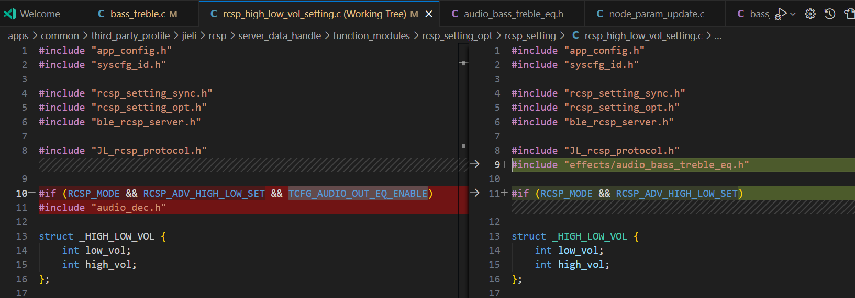Click "rcsp_setting_opt.h" include in the modified pane
Image resolution: width=855 pixels, height=298 pixels.
pos(621,108)
